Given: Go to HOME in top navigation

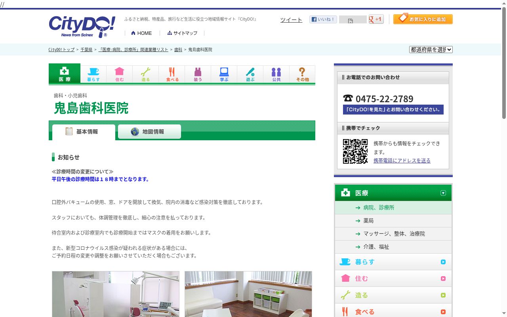Looking at the screenshot, I should pos(141,33).
